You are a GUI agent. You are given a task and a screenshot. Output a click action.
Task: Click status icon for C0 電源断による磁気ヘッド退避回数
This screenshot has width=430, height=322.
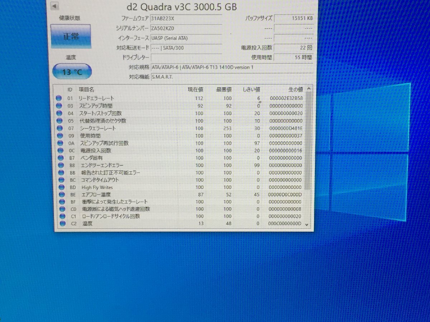(62, 209)
